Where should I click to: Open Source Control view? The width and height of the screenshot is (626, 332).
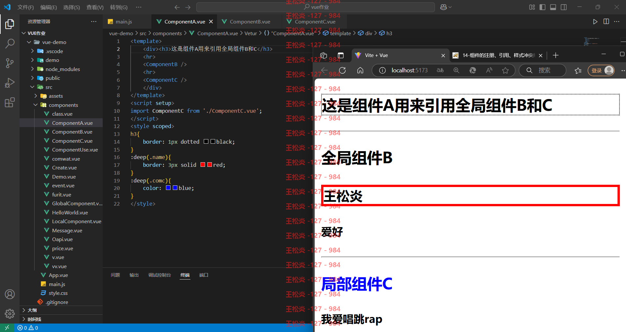(10, 63)
